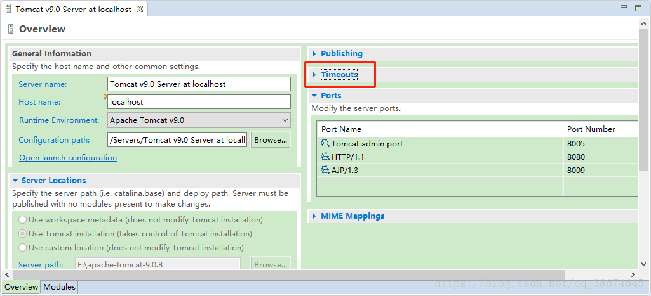The image size is (651, 296).
Task: Close the Tomcat v9.0 Server editor tab
Action: pos(140,9)
